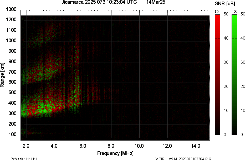Click the 20 dB label on the green scale
The height and width of the screenshot is (161, 245).
coord(242,87)
